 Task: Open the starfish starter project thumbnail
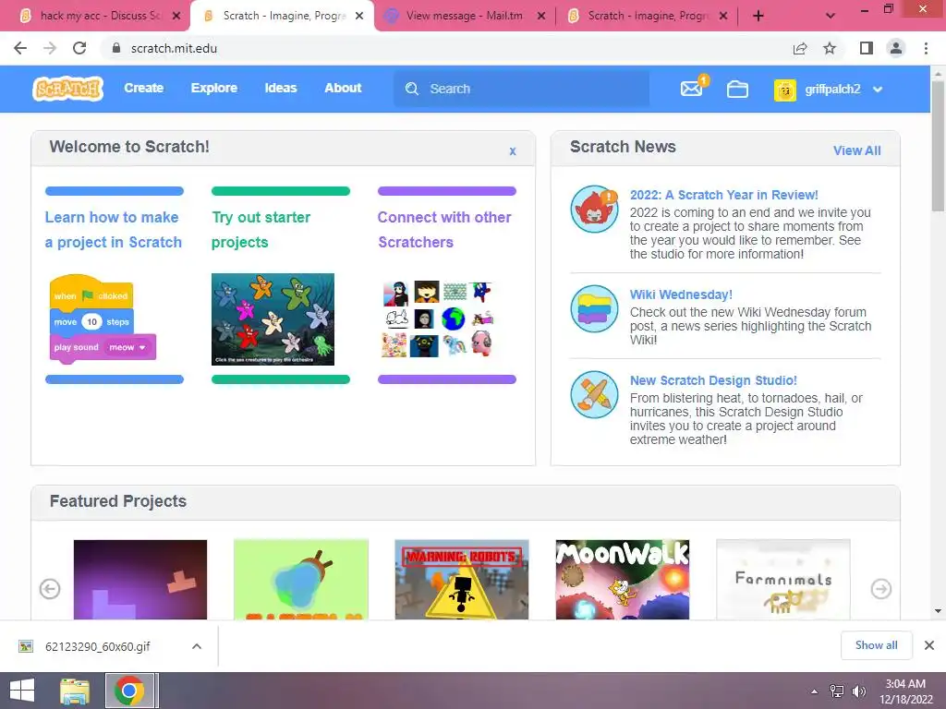click(273, 318)
